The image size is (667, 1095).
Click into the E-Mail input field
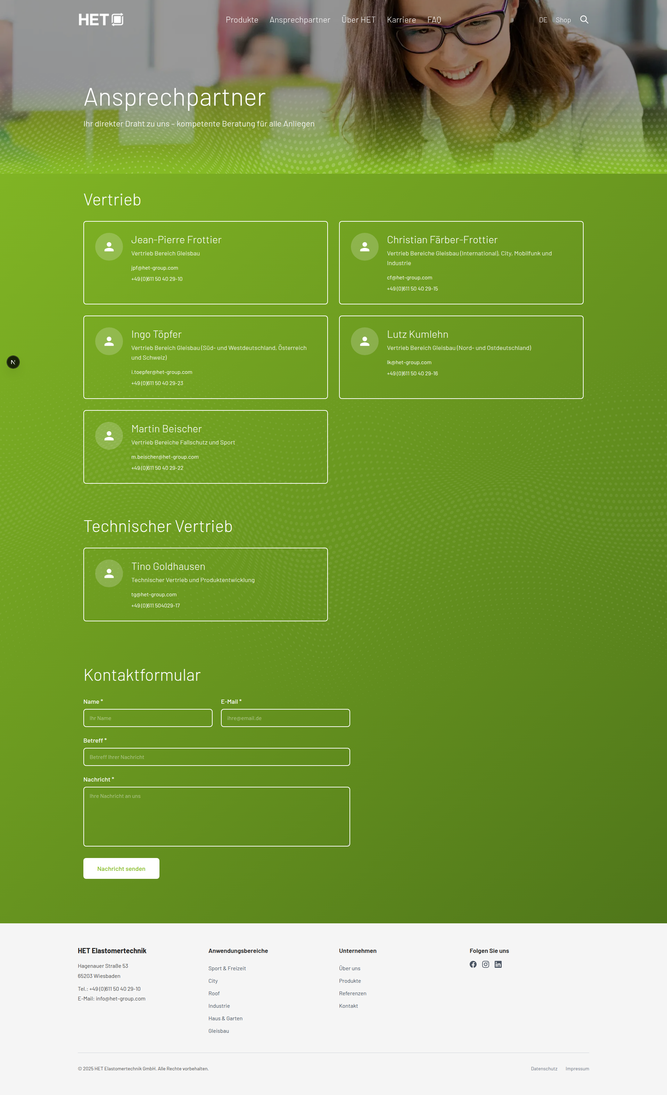285,718
